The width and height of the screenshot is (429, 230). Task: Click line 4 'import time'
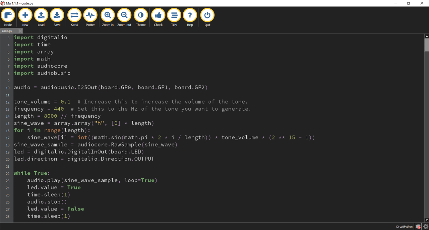32,45
